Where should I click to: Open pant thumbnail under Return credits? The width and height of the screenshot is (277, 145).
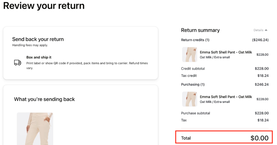click(190, 54)
